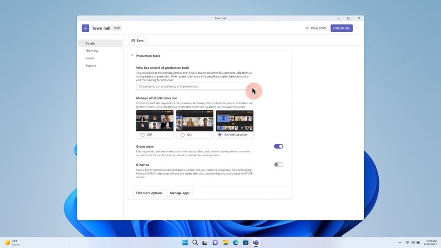Click the Off layout thumbnail image
The height and width of the screenshot is (248, 441).
(155, 120)
